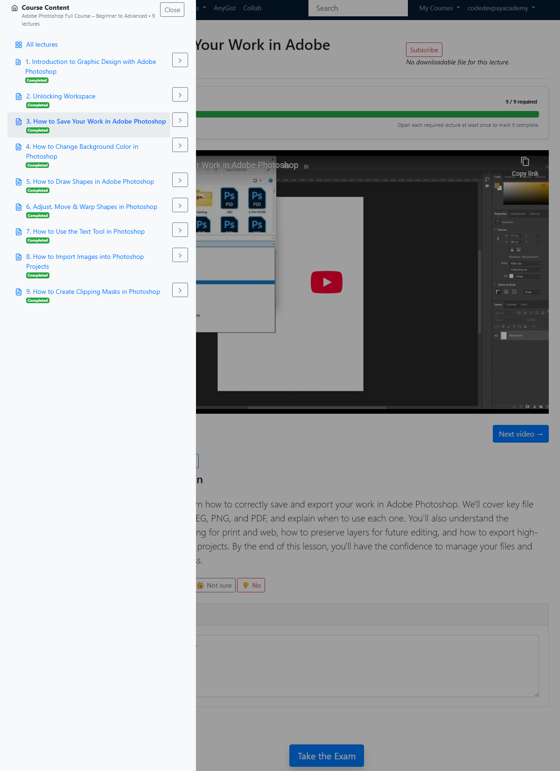
Task: Click document icon for How to Save Your Work
Action: coord(19,122)
